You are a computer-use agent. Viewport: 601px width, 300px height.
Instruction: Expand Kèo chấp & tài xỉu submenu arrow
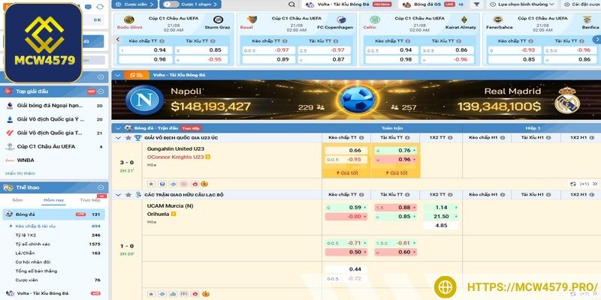click(11, 226)
